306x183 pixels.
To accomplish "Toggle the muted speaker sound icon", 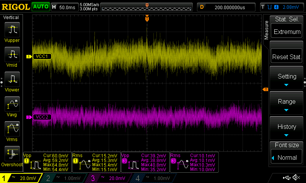I will pyautogui.click(x=296, y=177).
